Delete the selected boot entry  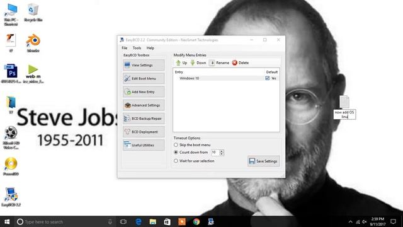pos(241,63)
